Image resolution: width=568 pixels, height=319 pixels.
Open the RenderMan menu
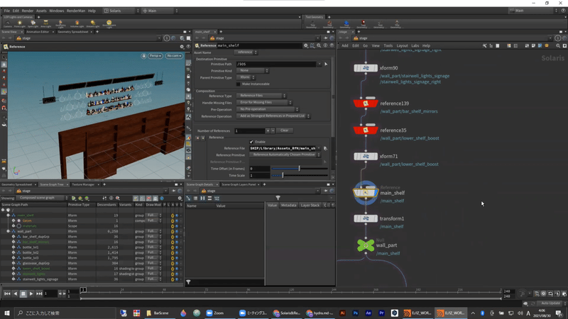click(x=75, y=11)
